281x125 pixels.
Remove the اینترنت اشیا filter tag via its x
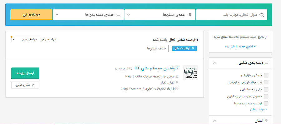click(193, 48)
